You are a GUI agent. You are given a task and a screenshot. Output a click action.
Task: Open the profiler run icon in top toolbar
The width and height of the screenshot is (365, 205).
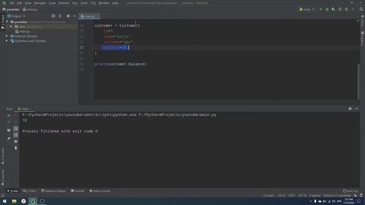click(x=340, y=9)
